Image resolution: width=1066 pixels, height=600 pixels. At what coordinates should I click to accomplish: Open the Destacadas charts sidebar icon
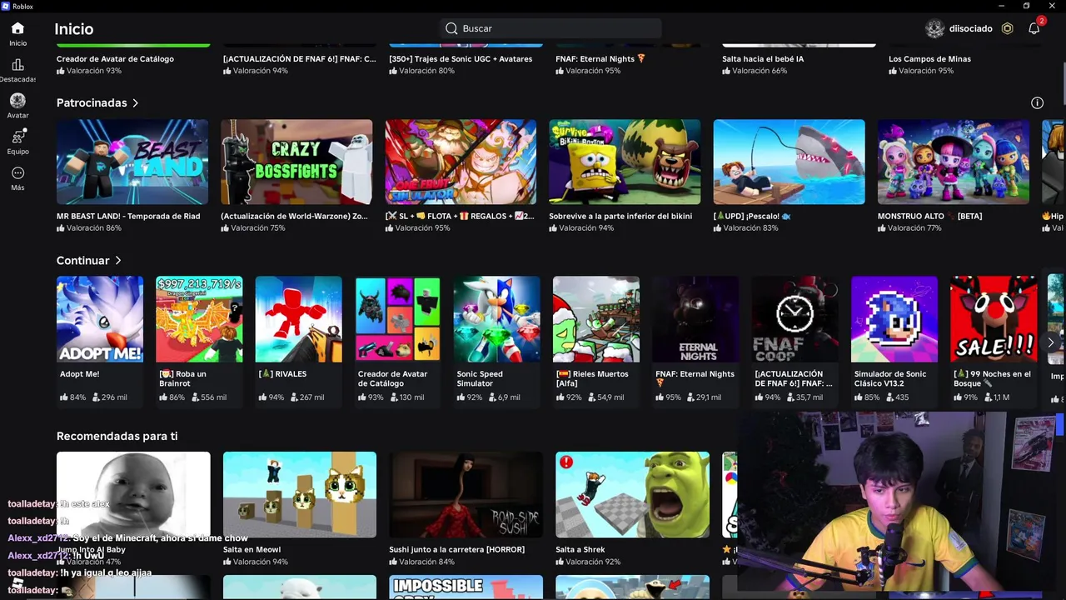point(17,65)
